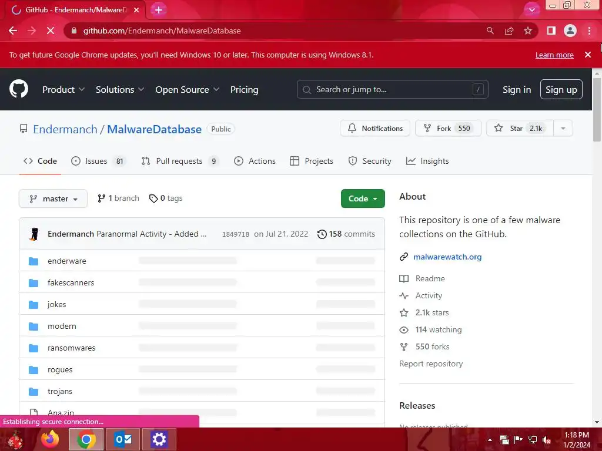
Task: Open the Issues tab
Action: click(98, 161)
